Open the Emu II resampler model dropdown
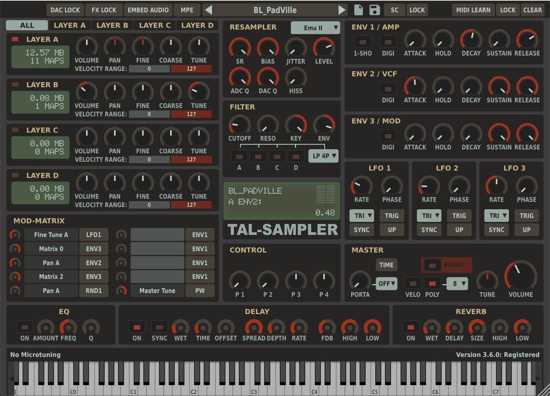Screen dimensions: 550x396 click(x=315, y=28)
